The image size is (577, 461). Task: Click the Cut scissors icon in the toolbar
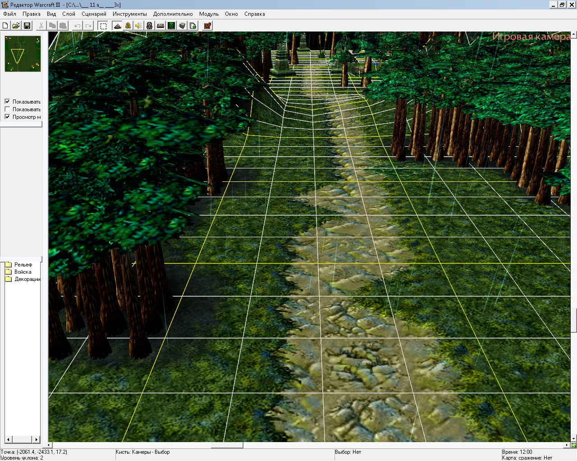point(41,26)
